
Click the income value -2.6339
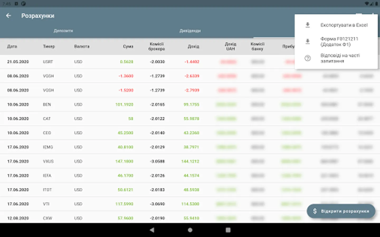tap(192, 76)
